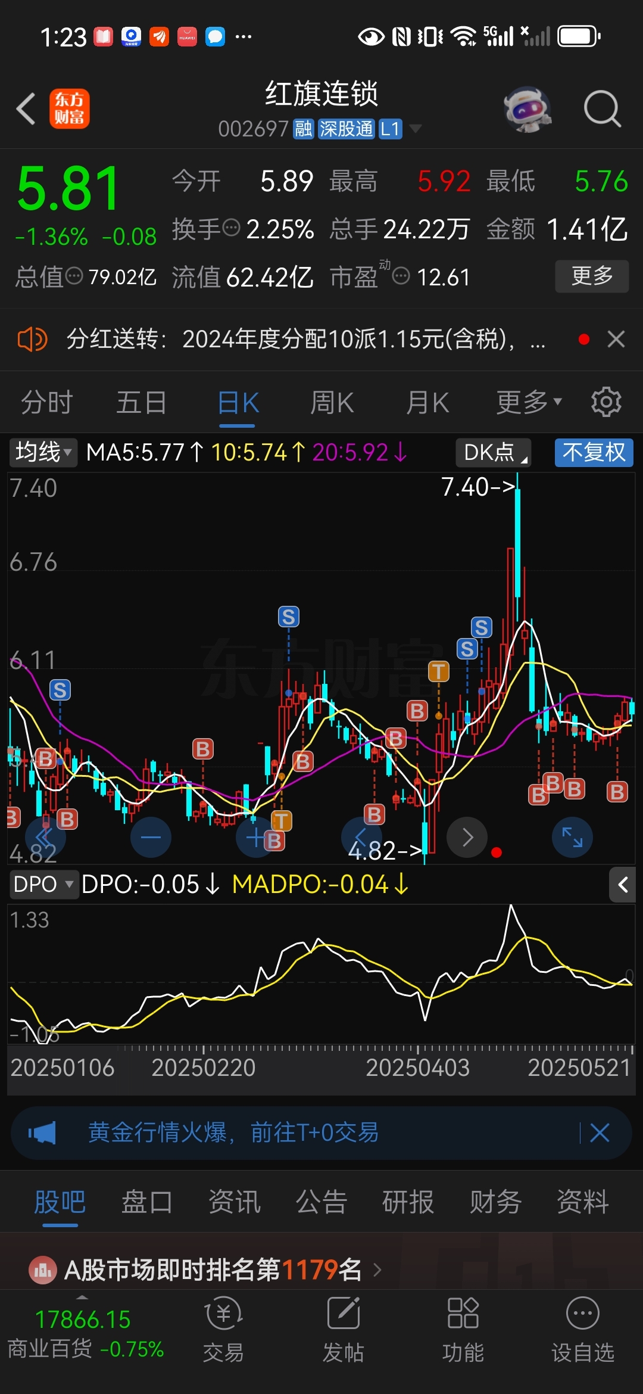Viewport: 643px width, 1394px height.
Task: Show 市盈 P/E info icon
Action: click(x=401, y=276)
